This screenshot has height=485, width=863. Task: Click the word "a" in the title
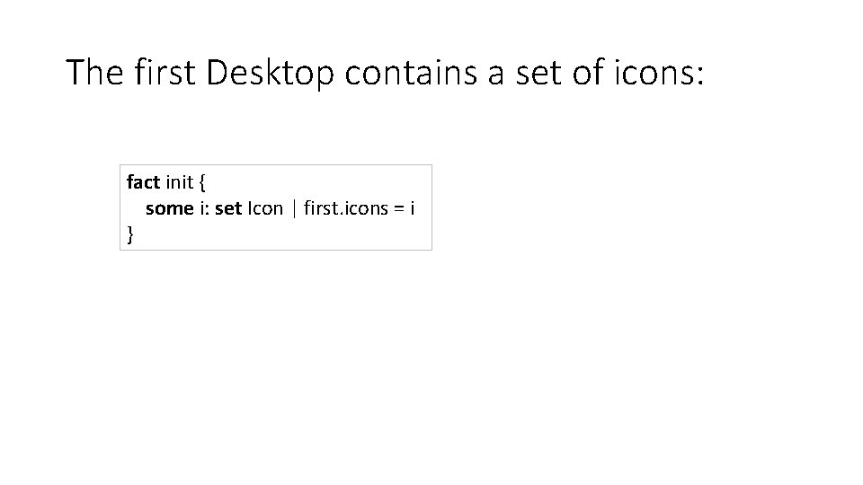(497, 73)
